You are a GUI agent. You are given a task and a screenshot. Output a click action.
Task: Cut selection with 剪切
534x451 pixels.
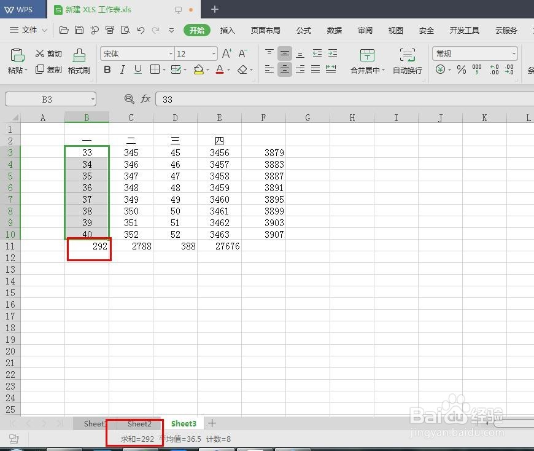[x=48, y=53]
